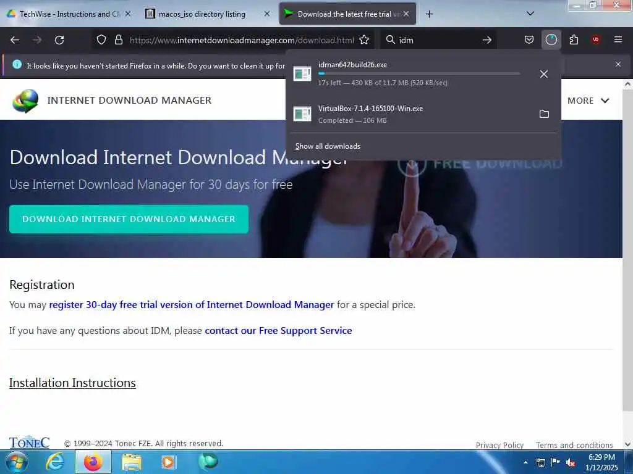Open Windows Media Player taskbar icon
Screen dimensions: 633x474
pyautogui.click(x=168, y=462)
